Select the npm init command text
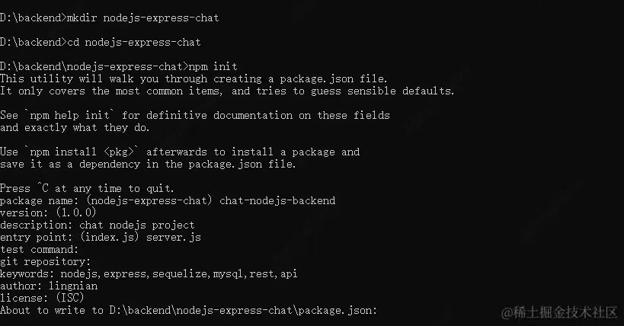Image resolution: width=624 pixels, height=326 pixels. click(x=213, y=66)
